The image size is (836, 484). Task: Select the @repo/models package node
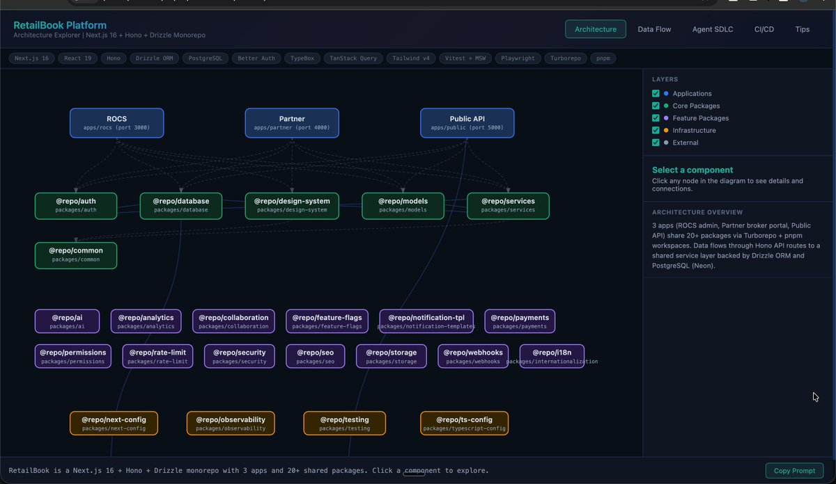point(403,205)
